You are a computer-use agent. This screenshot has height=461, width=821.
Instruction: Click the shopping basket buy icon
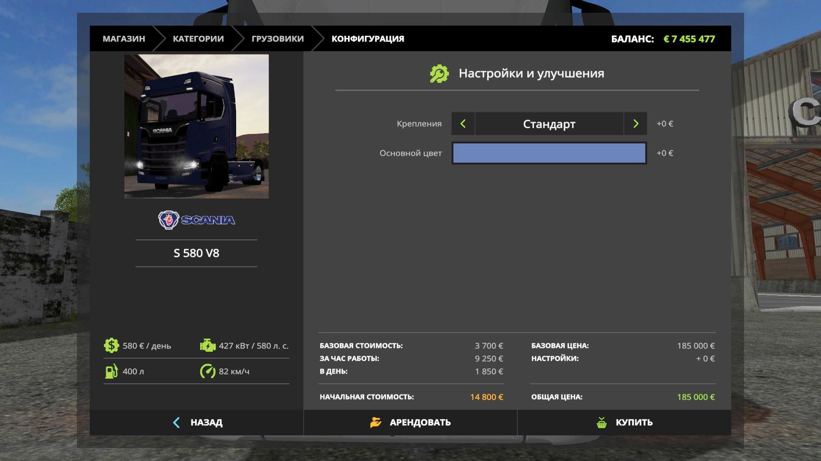pos(602,423)
